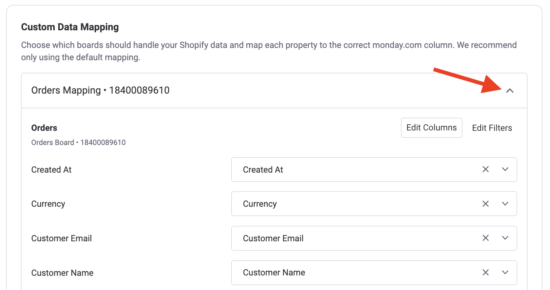This screenshot has width=550, height=290.
Task: Clear the Created At mapping selection
Action: (486, 170)
